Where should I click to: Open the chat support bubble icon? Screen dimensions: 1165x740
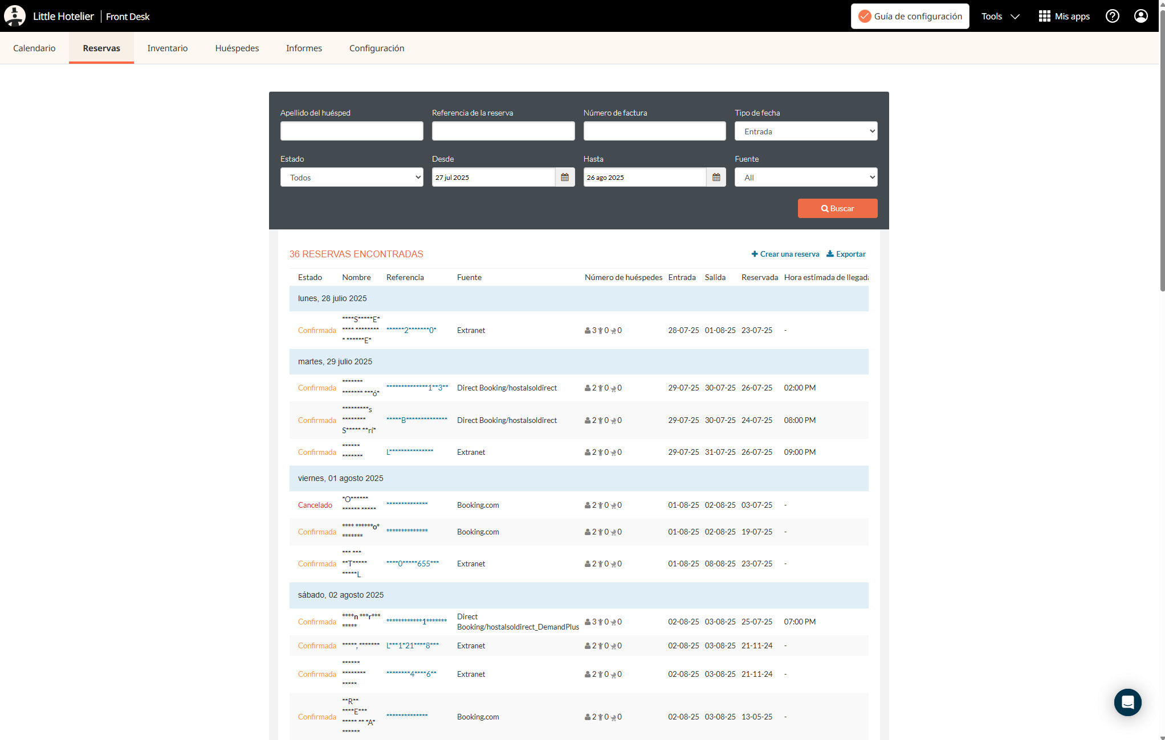(1127, 702)
